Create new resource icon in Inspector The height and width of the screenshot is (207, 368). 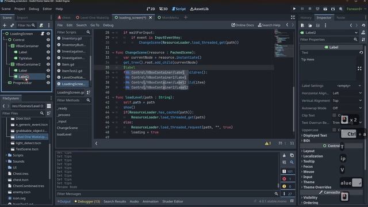(302, 25)
